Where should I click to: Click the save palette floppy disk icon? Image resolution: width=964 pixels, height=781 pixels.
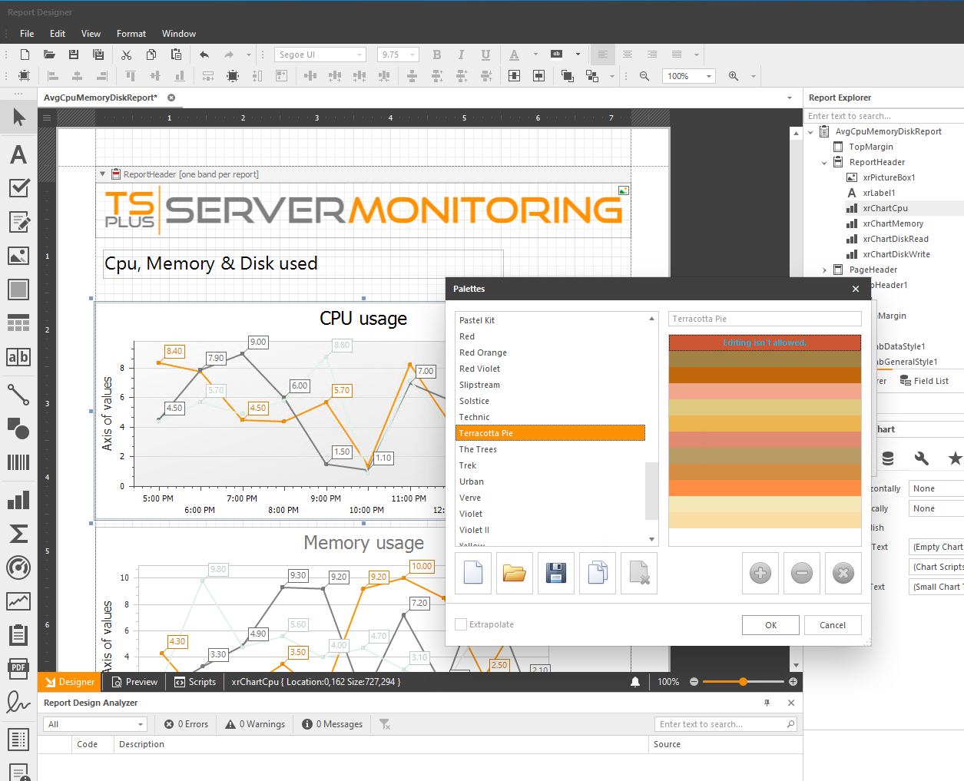tap(556, 573)
